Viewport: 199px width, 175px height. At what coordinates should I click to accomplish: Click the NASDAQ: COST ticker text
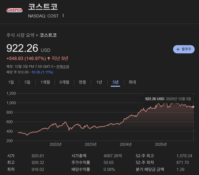coord(43,16)
